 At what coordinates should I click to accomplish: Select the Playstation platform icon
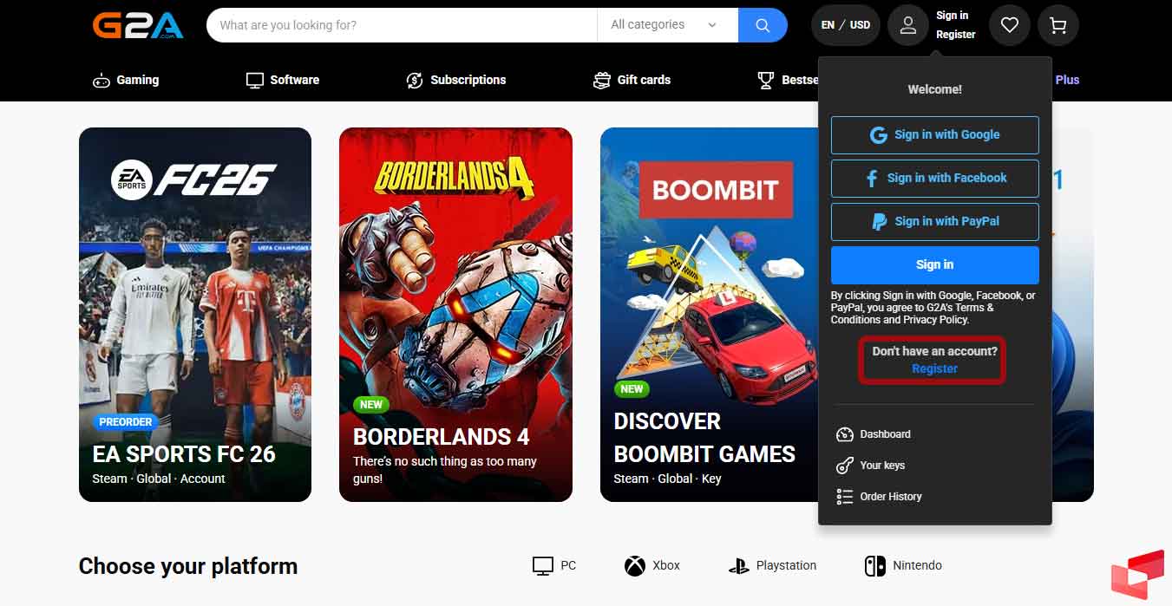pos(738,566)
